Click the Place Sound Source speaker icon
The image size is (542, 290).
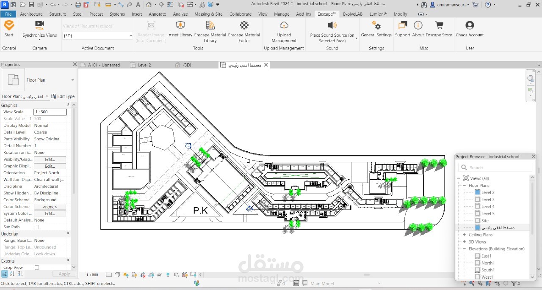click(x=332, y=25)
